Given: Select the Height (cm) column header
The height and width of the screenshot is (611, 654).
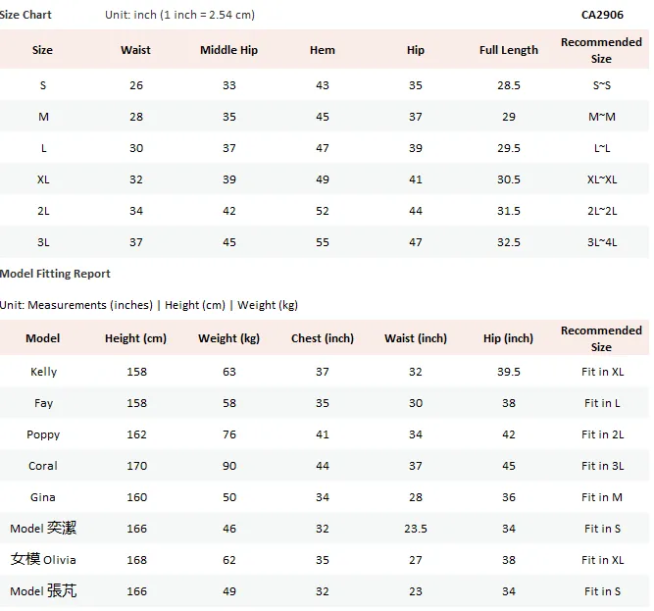Looking at the screenshot, I should (x=135, y=338).
